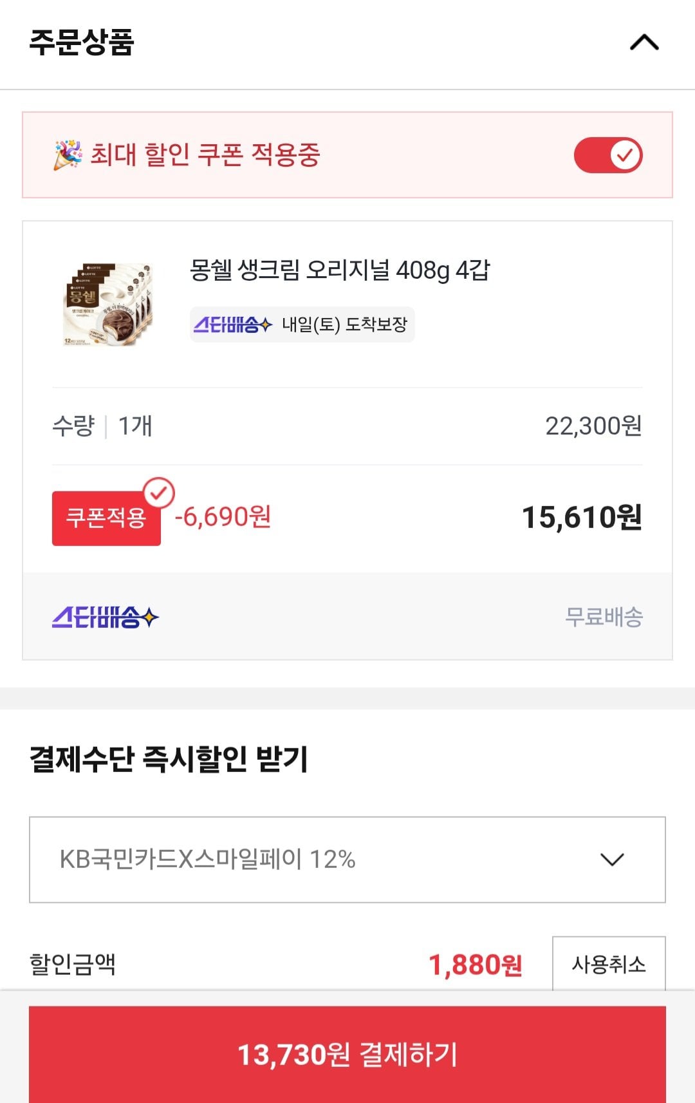Viewport: 695px width, 1103px height.
Task: Click the party popper coupon icon
Action: tap(68, 155)
